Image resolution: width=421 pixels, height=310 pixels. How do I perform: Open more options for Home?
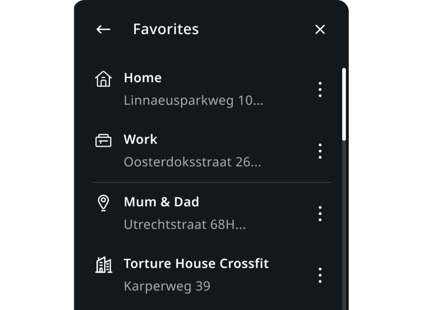point(320,89)
